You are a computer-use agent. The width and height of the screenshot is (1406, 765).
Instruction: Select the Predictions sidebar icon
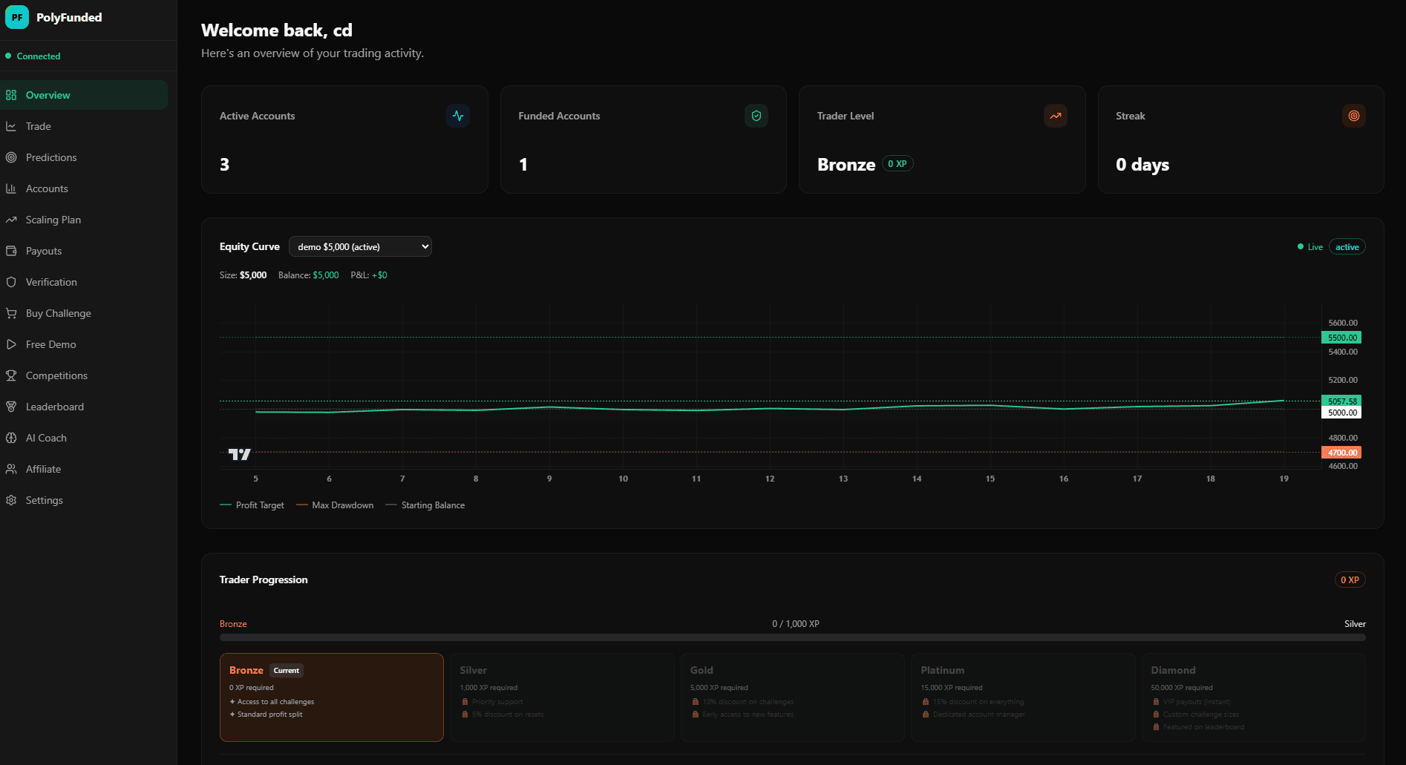(12, 157)
